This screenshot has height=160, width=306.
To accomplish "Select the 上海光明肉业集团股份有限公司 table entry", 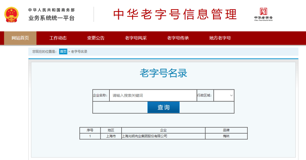I will pos(144,136).
